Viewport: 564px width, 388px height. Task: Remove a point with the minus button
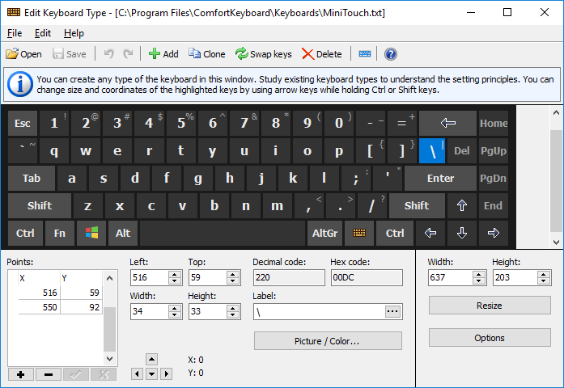(48, 374)
